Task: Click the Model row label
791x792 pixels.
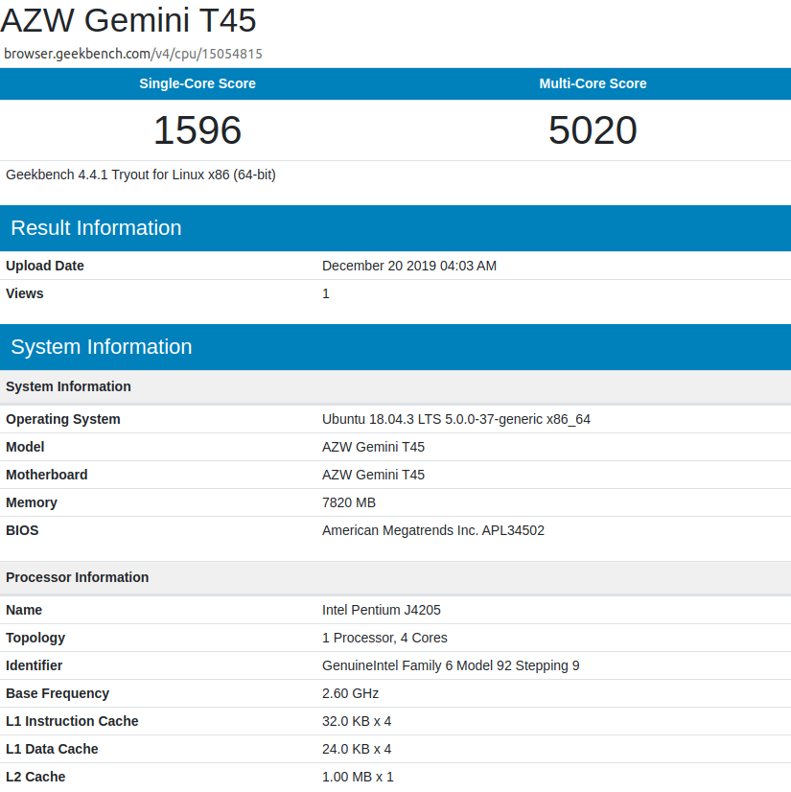Action: [x=25, y=447]
